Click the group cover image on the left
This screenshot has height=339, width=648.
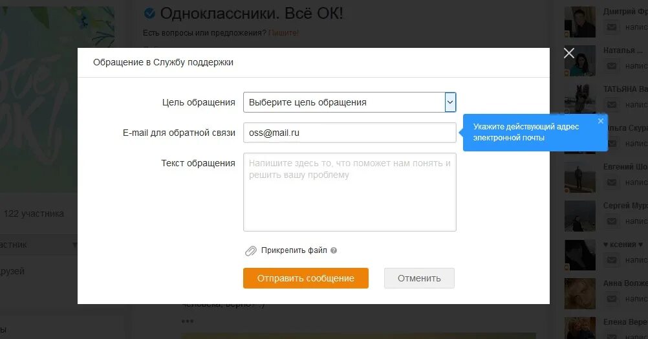coord(57,99)
